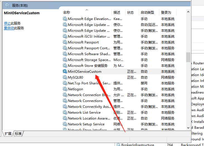Sort list by 启动类型 column header
Image resolution: width=204 pixels, height=146 pixels.
tap(147, 13)
